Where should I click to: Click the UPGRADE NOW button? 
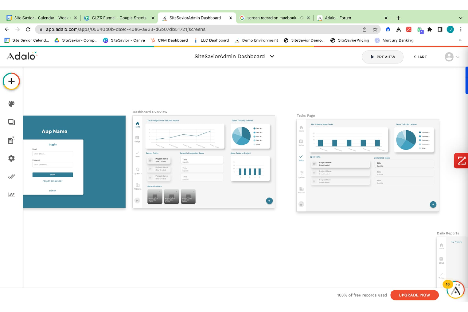[x=414, y=295]
